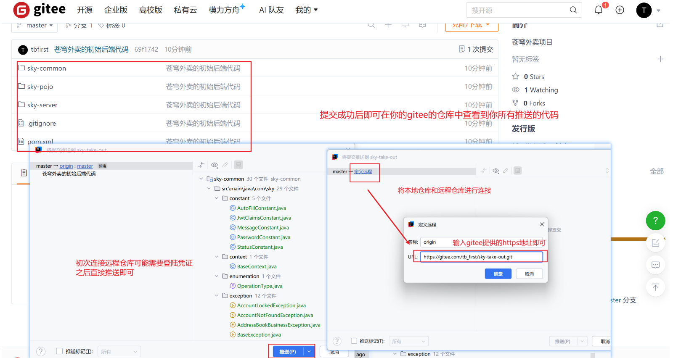673x358 pixels.
Task: Open the 模力方舟 menu
Action: pos(227,9)
